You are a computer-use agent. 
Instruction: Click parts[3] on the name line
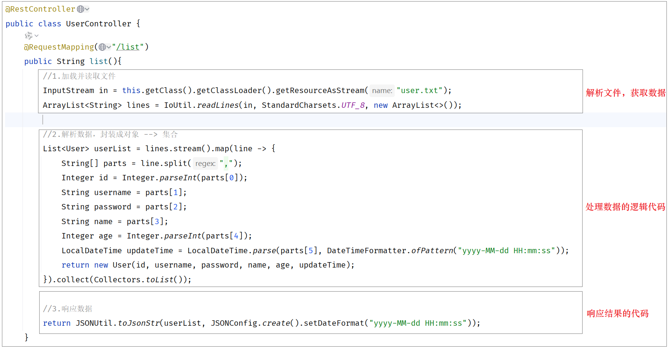tap(145, 221)
